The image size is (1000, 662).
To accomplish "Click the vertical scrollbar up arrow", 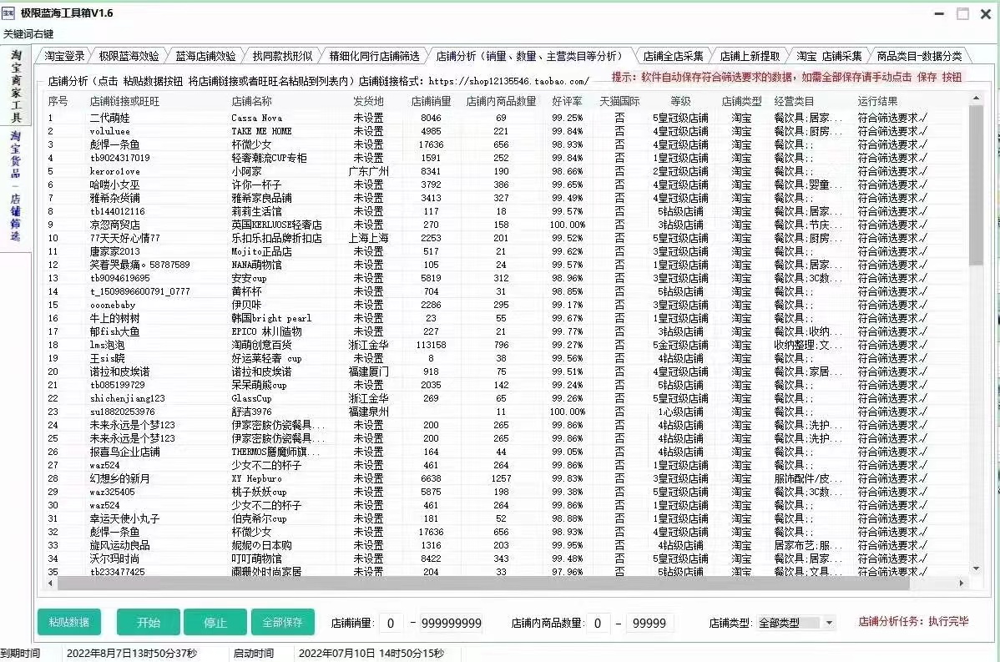I will coord(976,100).
